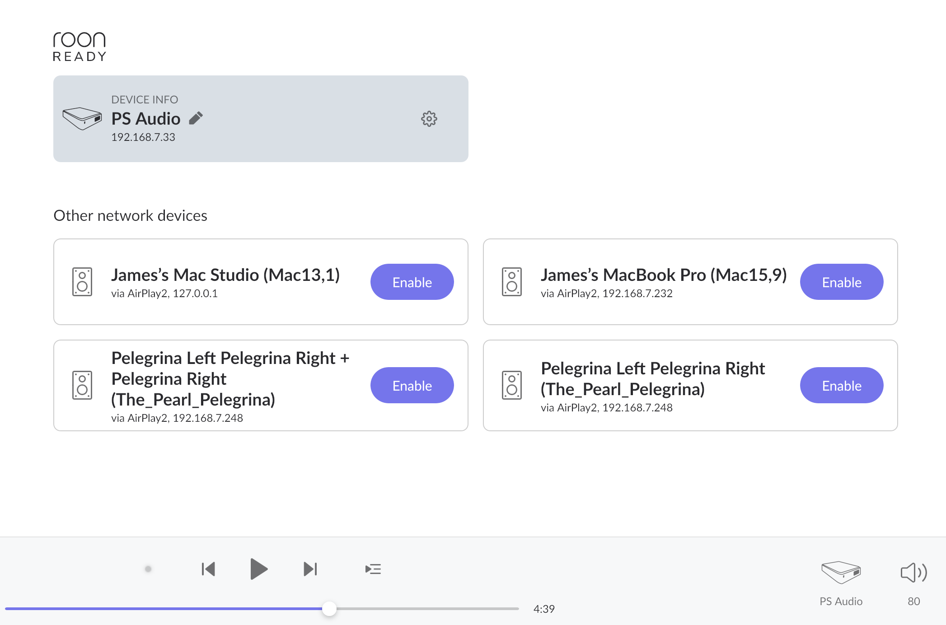This screenshot has width=946, height=625.
Task: Click the signal path dot indicator
Action: tap(148, 569)
